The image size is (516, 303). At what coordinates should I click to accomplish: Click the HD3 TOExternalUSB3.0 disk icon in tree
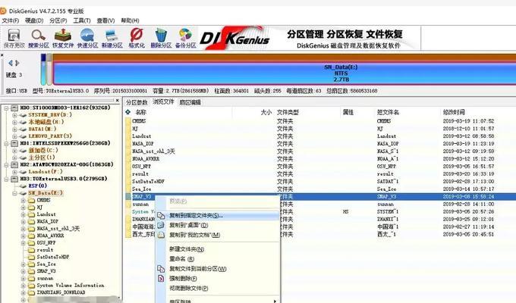(14, 179)
